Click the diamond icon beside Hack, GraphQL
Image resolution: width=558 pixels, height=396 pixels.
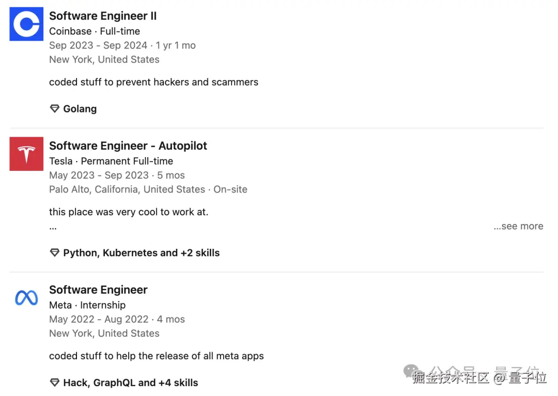54,383
